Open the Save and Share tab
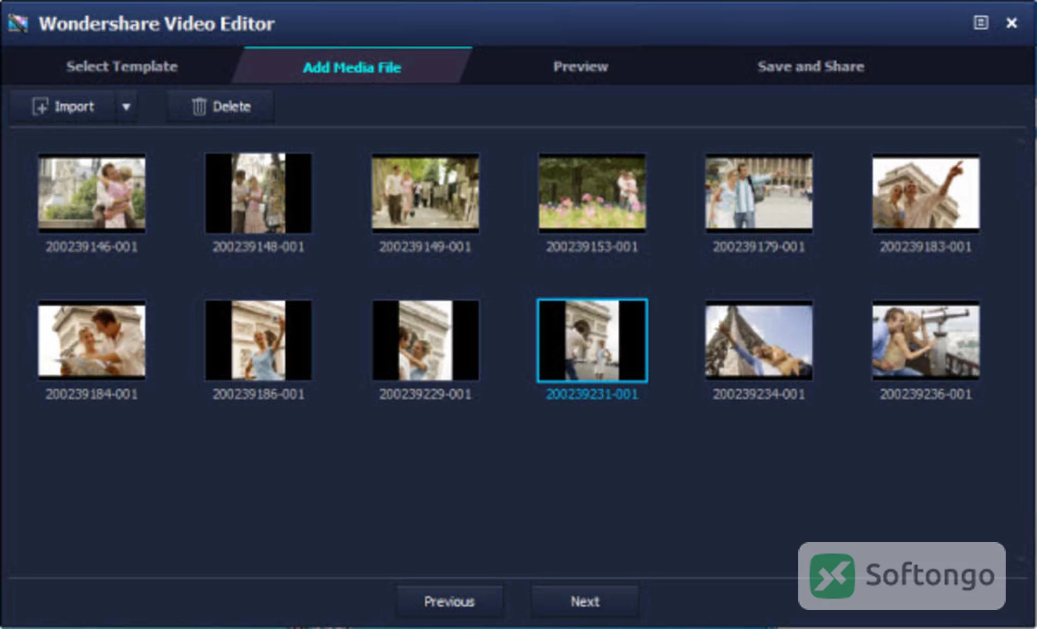Image resolution: width=1037 pixels, height=629 pixels. [x=811, y=66]
